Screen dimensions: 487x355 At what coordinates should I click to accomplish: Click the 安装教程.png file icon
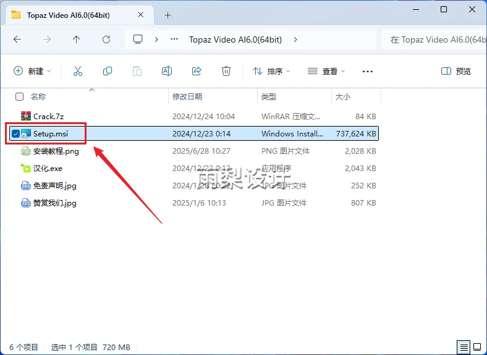pos(26,151)
